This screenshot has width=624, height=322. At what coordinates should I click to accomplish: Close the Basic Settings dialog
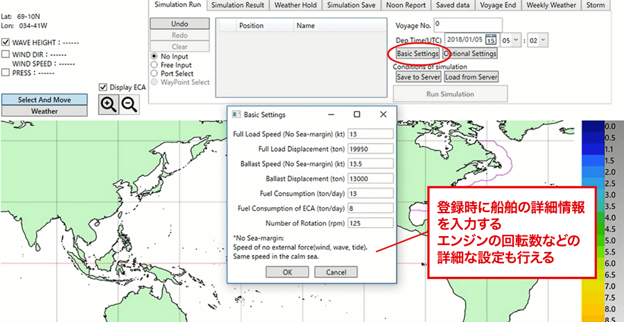pyautogui.click(x=383, y=114)
